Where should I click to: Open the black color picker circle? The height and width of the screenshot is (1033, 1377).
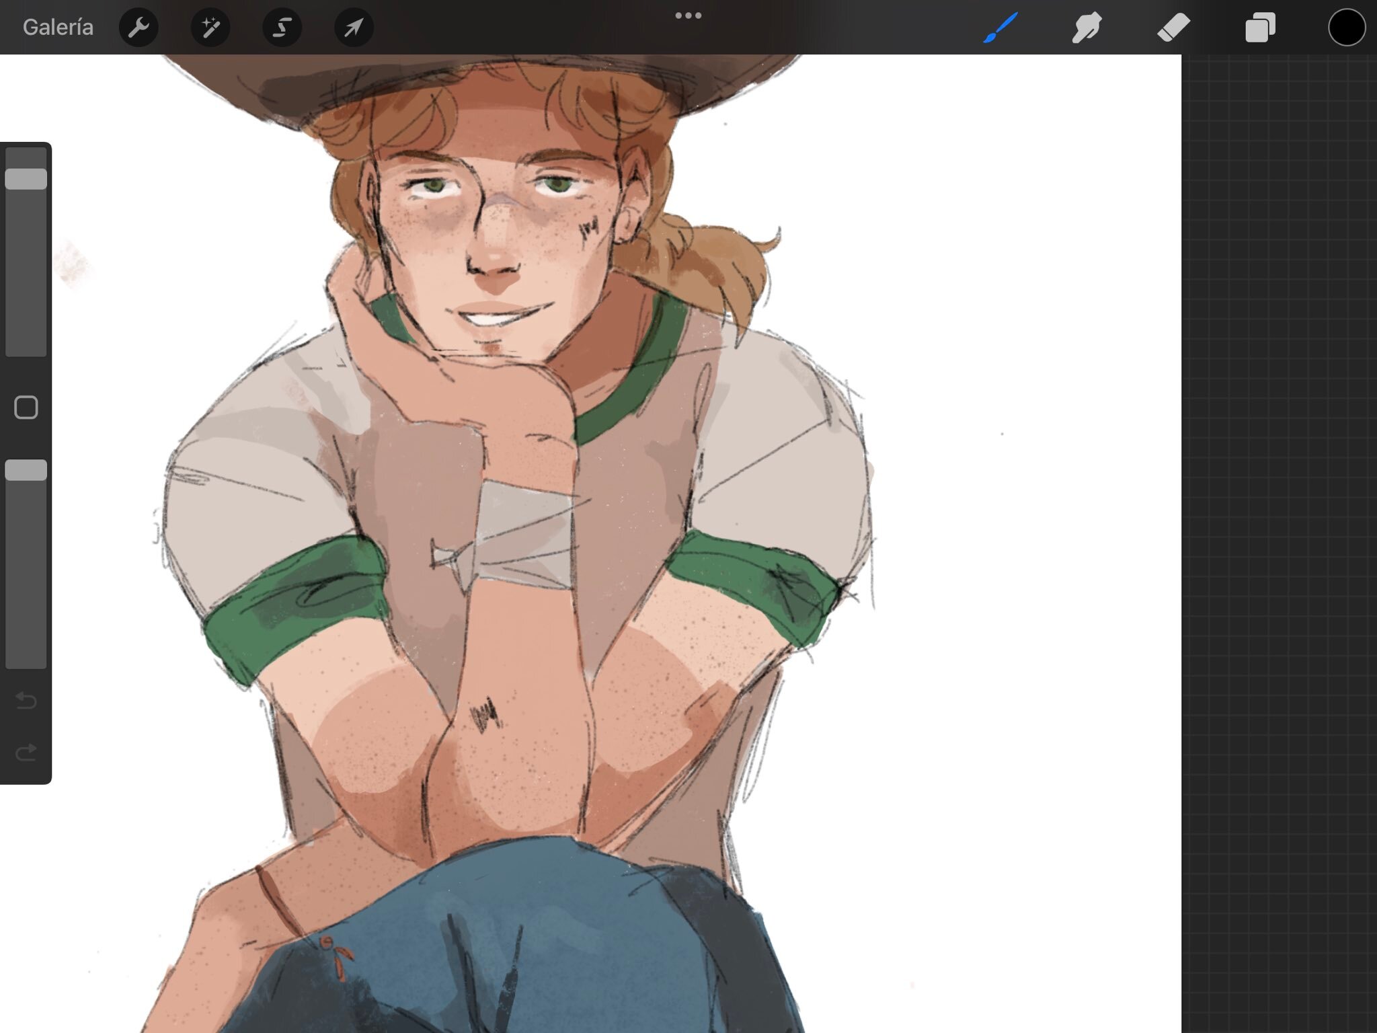[1346, 28]
